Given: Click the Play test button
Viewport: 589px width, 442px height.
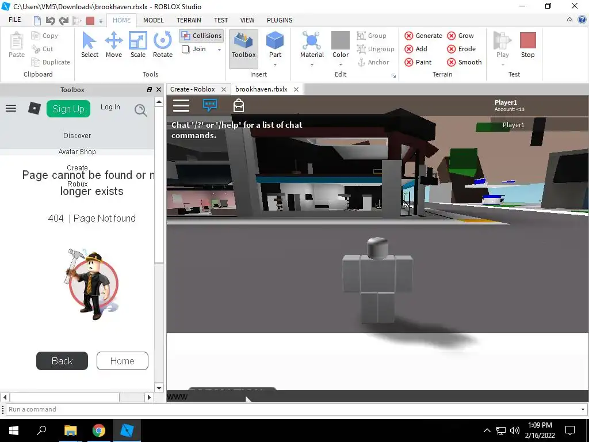Looking at the screenshot, I should pyautogui.click(x=503, y=44).
